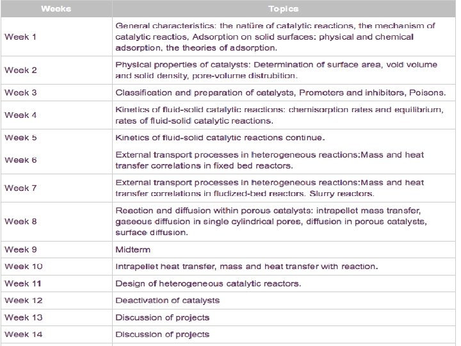Click the Weeks column header
461x346 pixels.
pyautogui.click(x=56, y=9)
